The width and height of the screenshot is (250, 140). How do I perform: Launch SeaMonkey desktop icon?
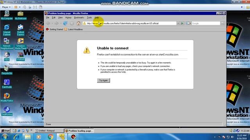coord(7,111)
